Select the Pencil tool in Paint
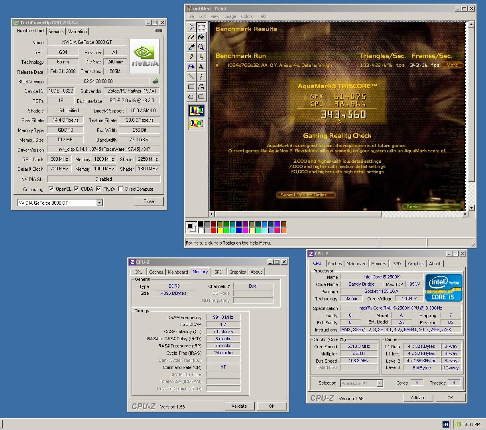 point(191,57)
